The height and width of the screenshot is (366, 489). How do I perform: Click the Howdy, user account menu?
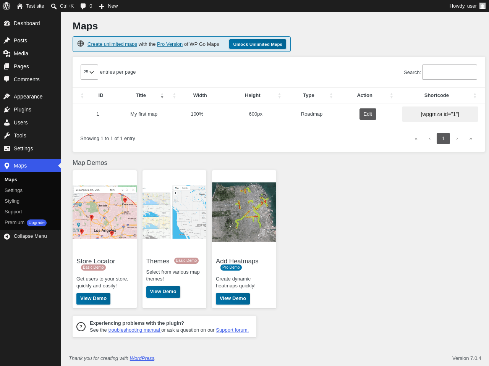coord(467,6)
